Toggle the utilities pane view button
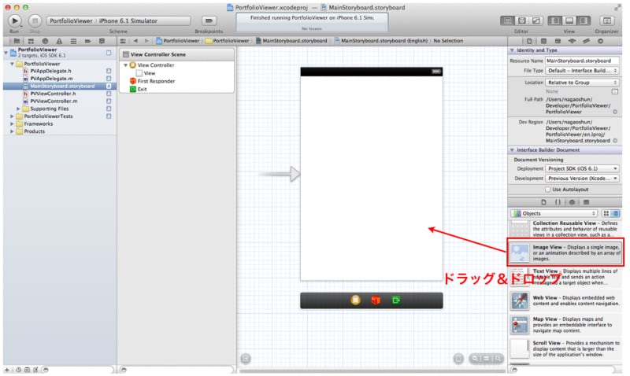Image resolution: width=630 pixels, height=376 pixels. 584,20
